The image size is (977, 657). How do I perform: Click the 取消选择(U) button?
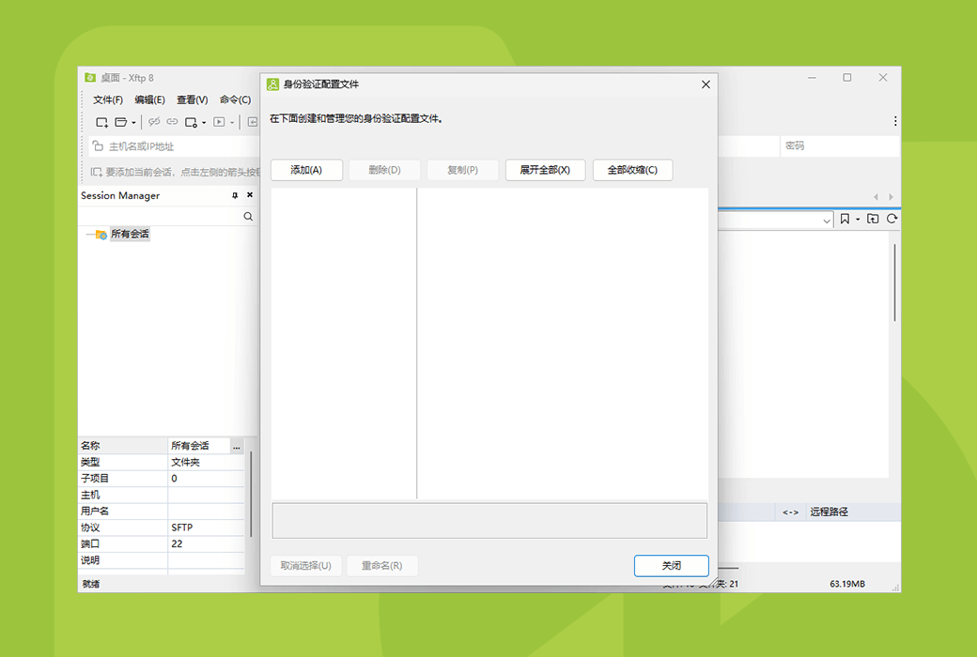(306, 565)
